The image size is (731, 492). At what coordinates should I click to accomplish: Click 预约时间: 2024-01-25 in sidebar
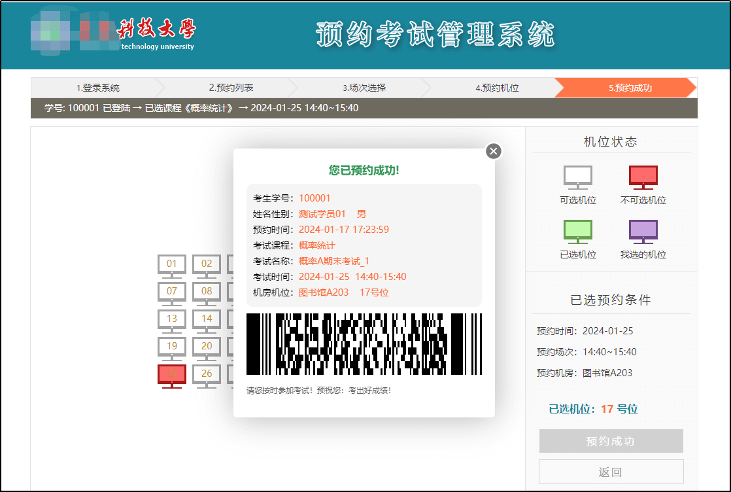pyautogui.click(x=585, y=331)
